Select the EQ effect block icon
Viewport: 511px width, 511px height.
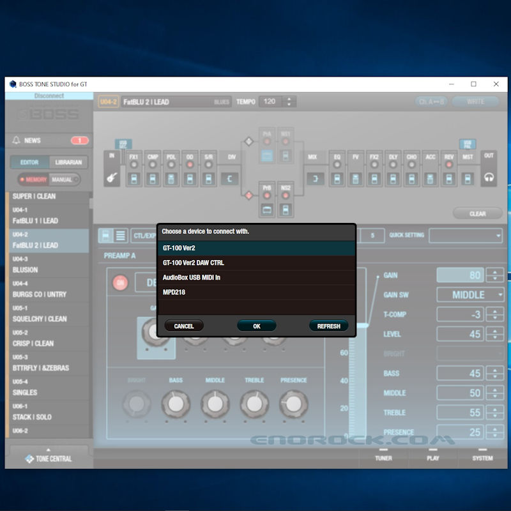tap(338, 179)
